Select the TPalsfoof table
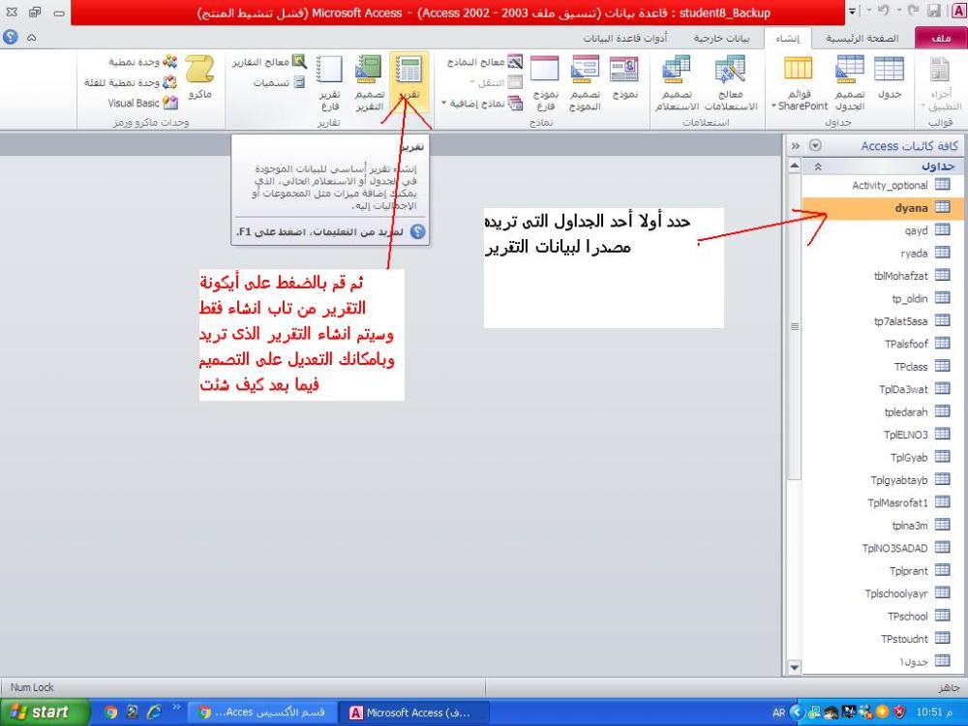968x726 pixels. (x=883, y=344)
